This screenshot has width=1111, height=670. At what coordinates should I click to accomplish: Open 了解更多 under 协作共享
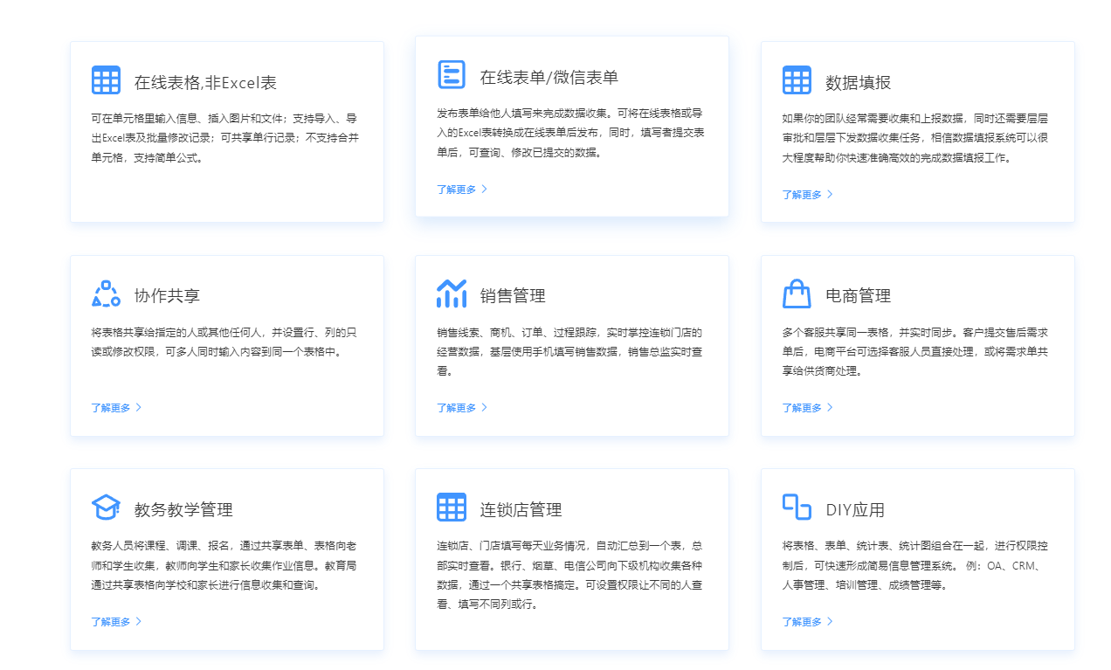pos(112,407)
